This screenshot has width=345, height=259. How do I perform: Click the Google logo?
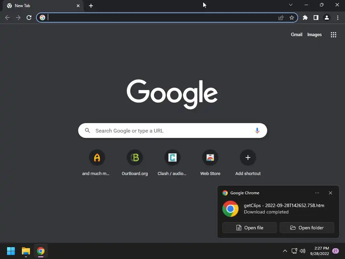[172, 94]
